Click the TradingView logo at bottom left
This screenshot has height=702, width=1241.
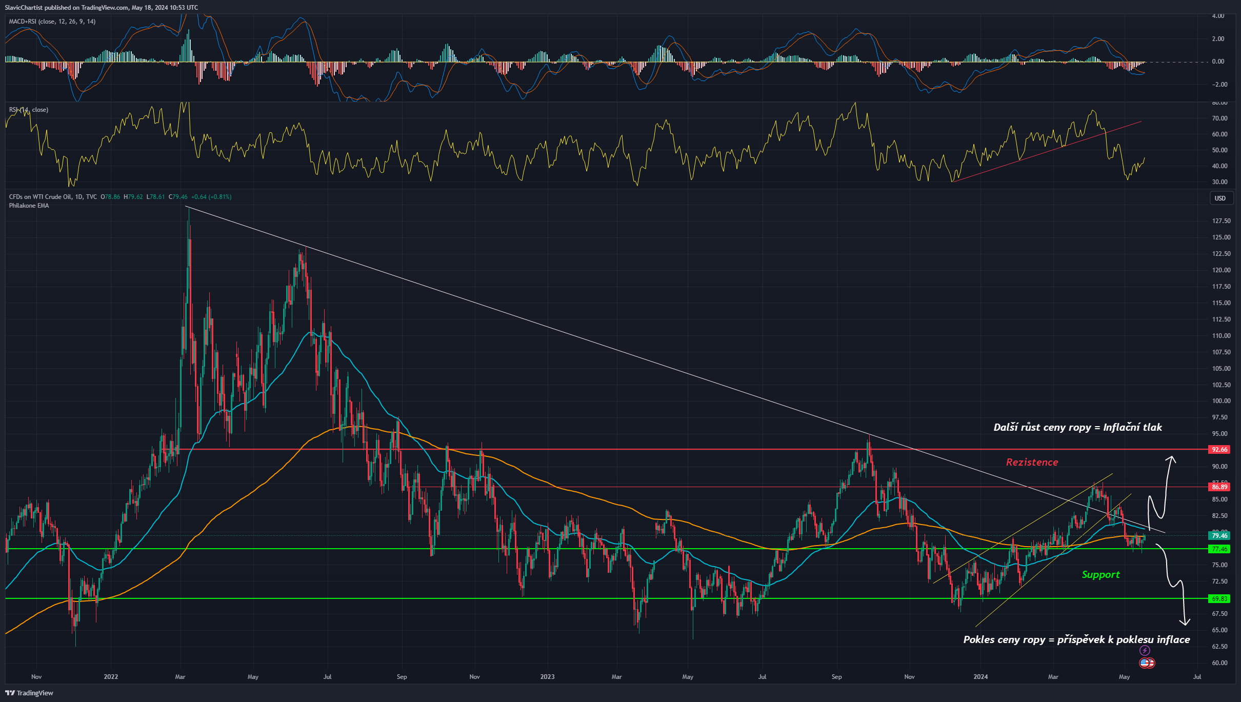[x=29, y=693]
